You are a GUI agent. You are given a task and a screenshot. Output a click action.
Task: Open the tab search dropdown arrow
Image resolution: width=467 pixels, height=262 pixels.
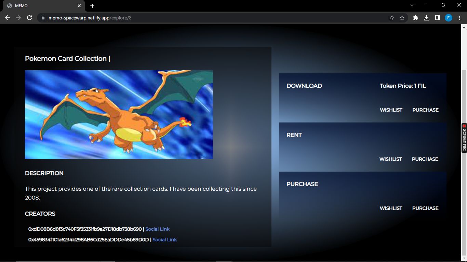coord(412,5)
